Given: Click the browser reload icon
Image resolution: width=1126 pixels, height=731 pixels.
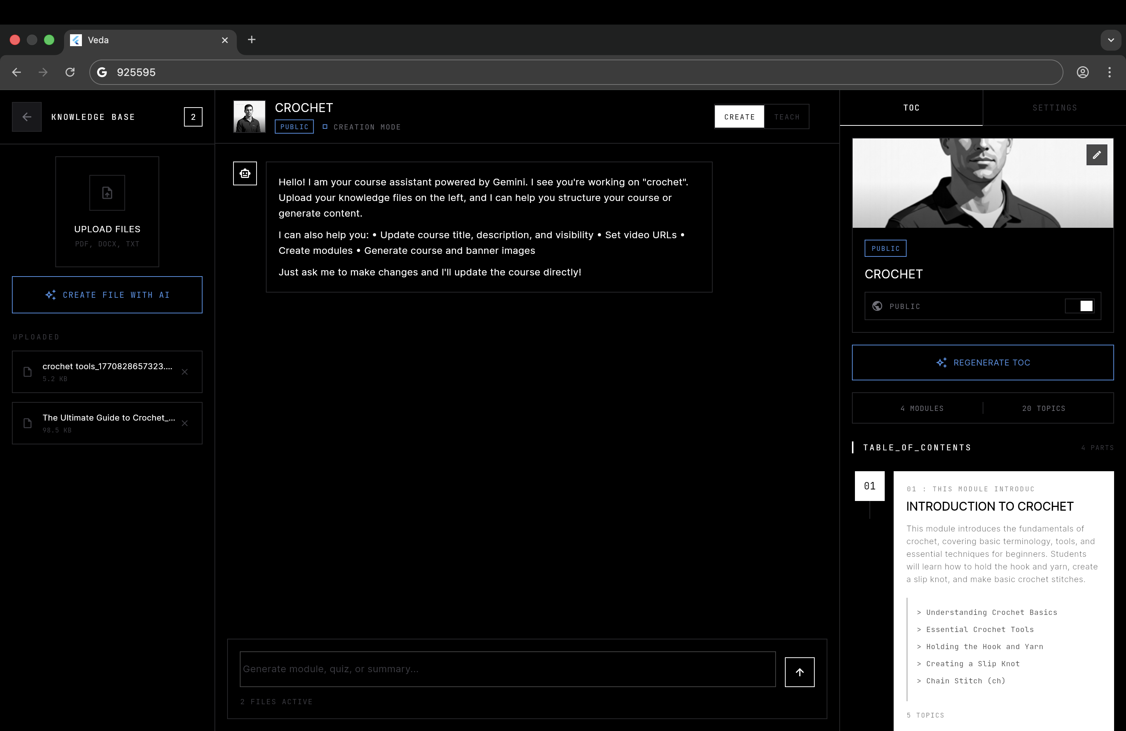Looking at the screenshot, I should coord(70,72).
